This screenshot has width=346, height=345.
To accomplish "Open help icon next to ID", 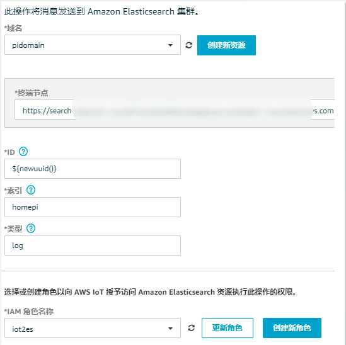I will click(23, 152).
